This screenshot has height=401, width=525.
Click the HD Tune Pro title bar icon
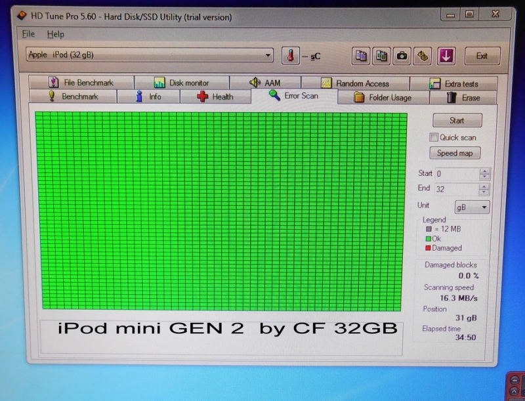pyautogui.click(x=22, y=16)
